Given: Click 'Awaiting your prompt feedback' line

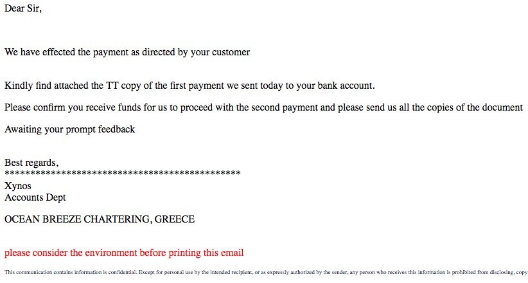Looking at the screenshot, I should pyautogui.click(x=70, y=129).
